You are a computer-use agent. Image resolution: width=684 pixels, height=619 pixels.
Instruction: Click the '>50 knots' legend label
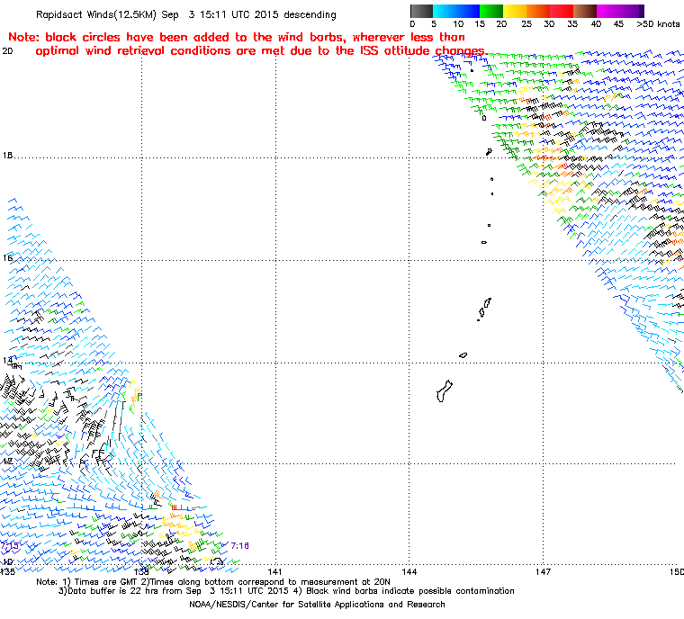(658, 24)
